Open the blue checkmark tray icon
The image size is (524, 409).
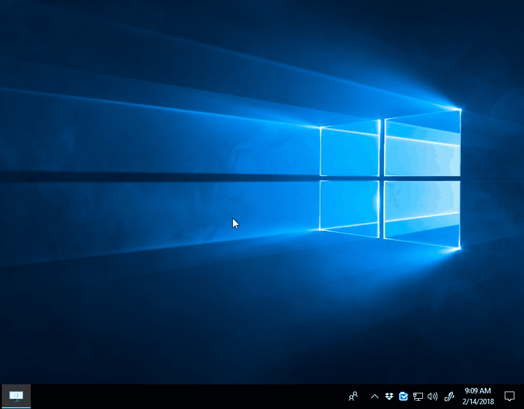click(x=403, y=396)
